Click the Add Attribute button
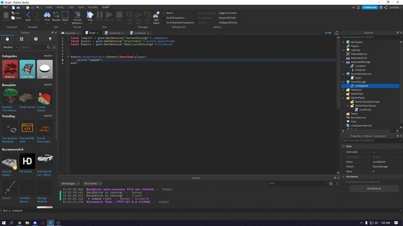Image resolution: width=403 pixels, height=226 pixels. click(374, 188)
